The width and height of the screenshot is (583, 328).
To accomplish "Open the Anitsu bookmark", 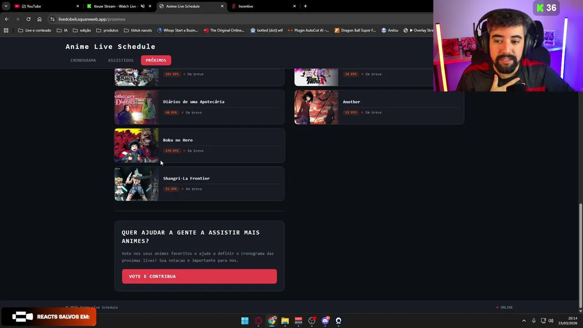I will [x=390, y=31].
